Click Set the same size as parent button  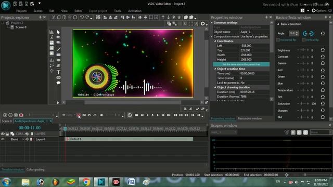[x=241, y=64]
